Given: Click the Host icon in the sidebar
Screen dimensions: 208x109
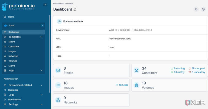Looking at the screenshot, I should tap(5, 70).
